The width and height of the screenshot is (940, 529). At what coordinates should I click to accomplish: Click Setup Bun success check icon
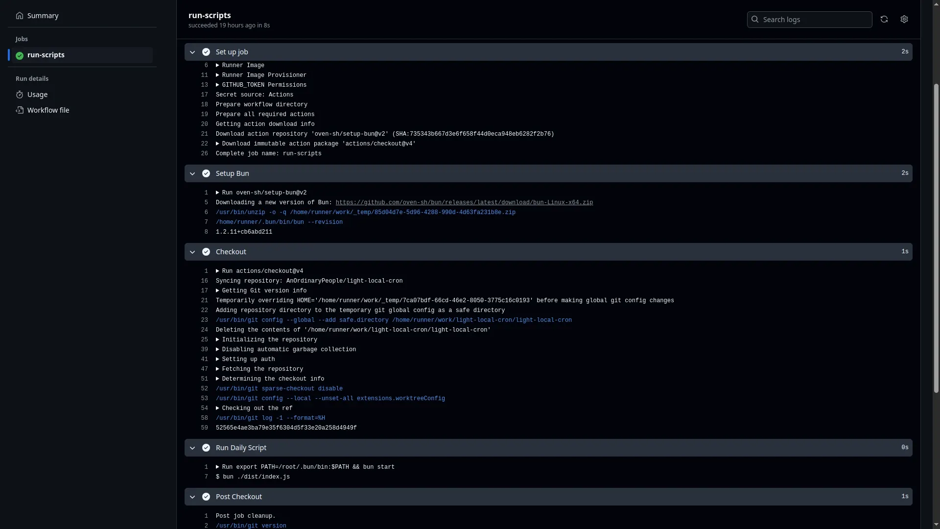coord(206,173)
